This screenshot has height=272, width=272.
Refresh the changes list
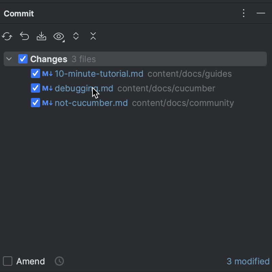point(7,36)
